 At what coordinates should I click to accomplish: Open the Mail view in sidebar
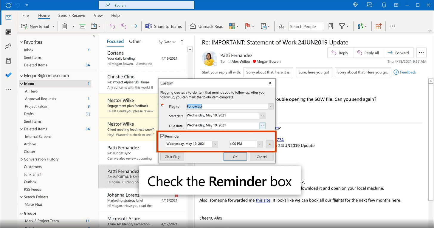pyautogui.click(x=8, y=18)
